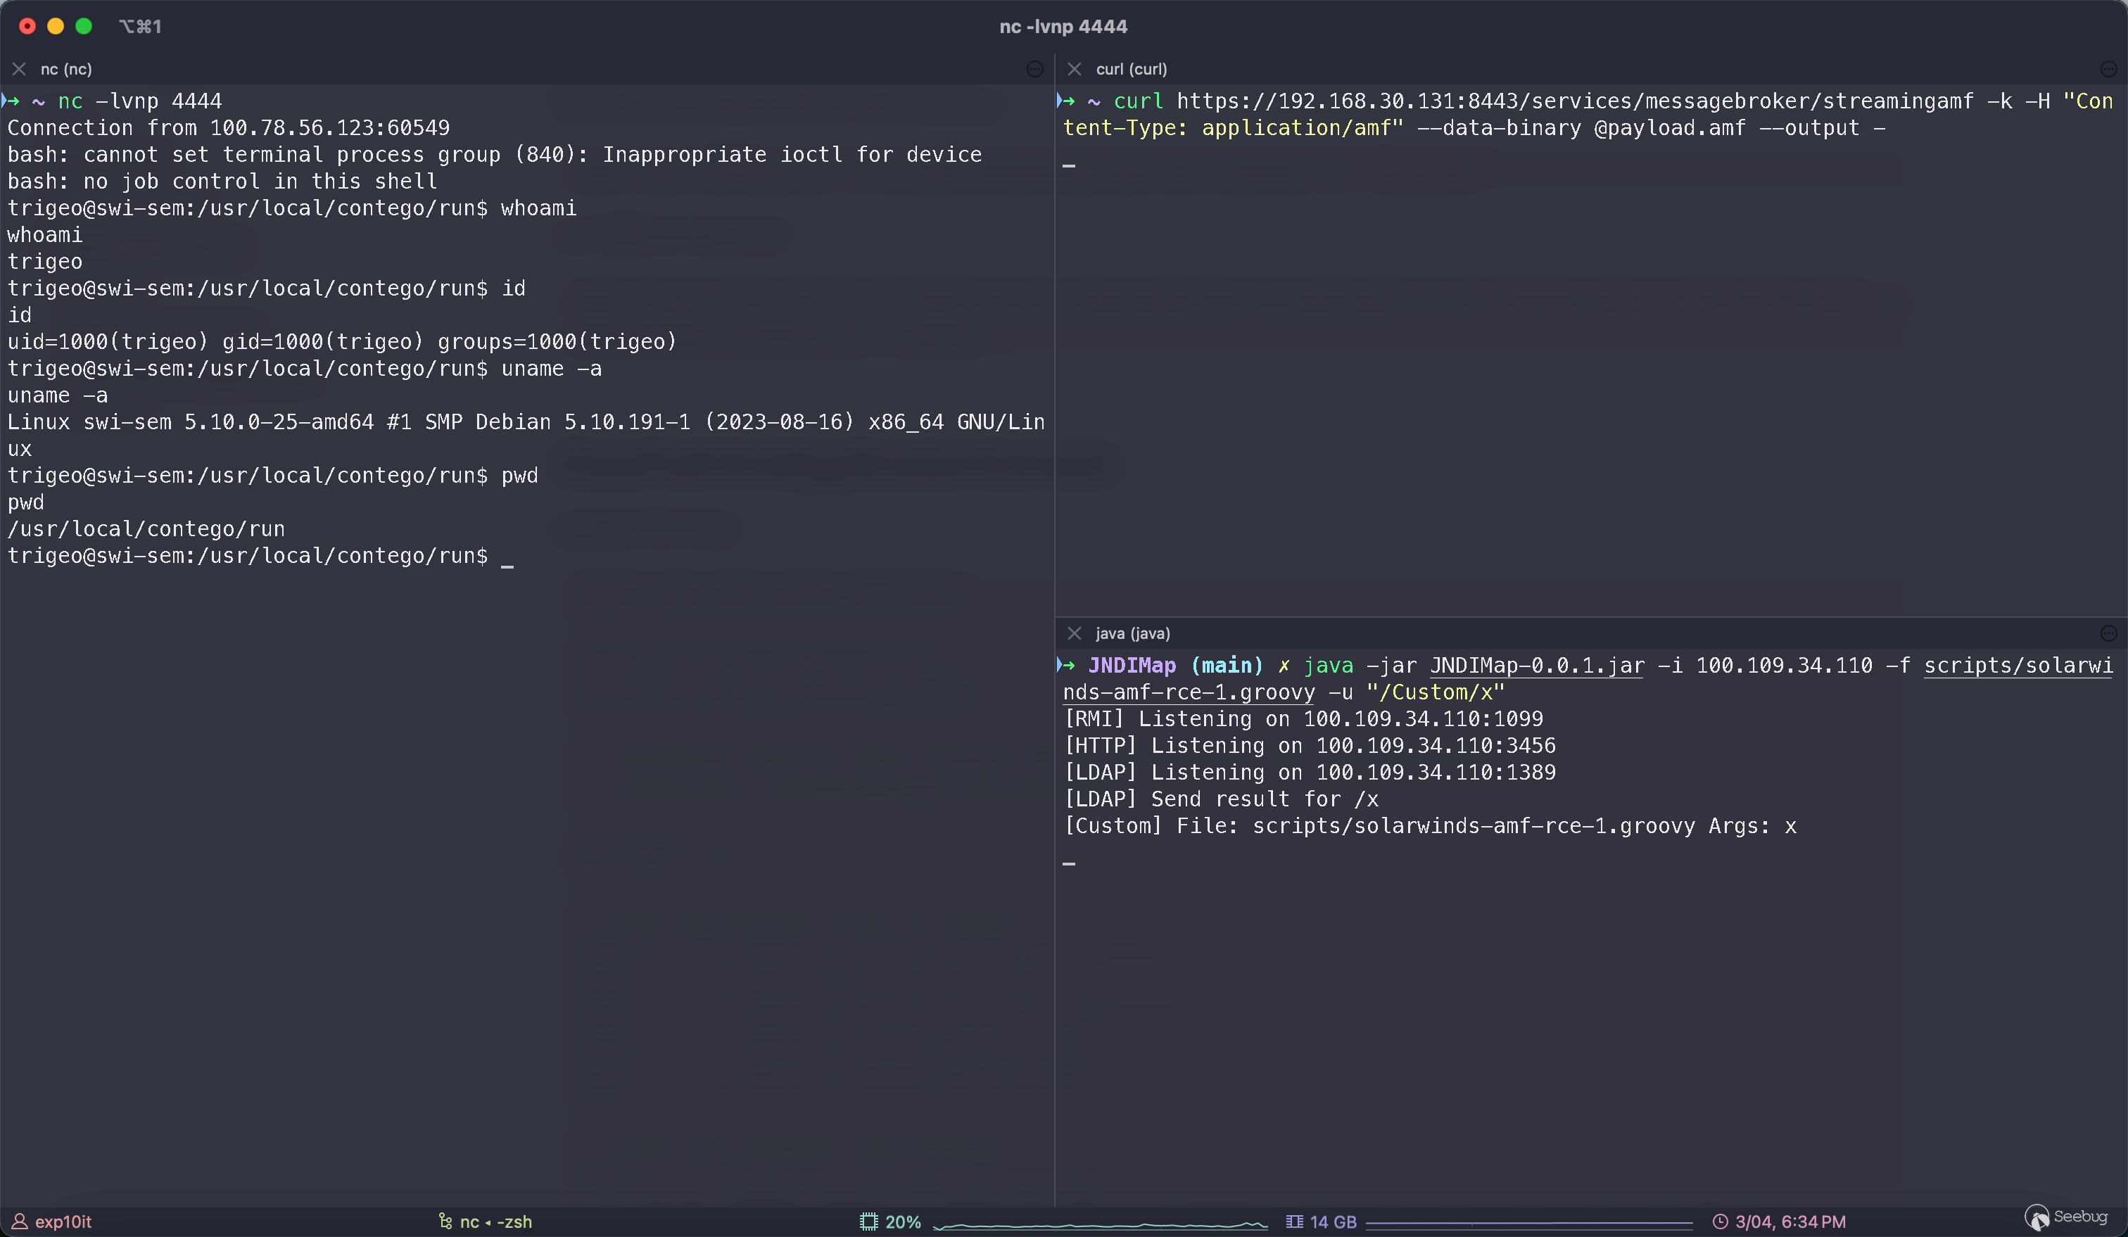The image size is (2128, 1237).
Task: Select the curl (curl) pane title
Action: tap(1131, 69)
